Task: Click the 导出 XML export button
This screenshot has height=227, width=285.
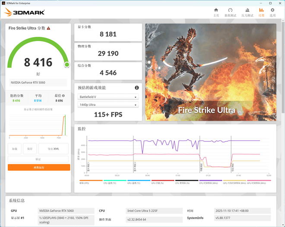Action: coord(53,148)
